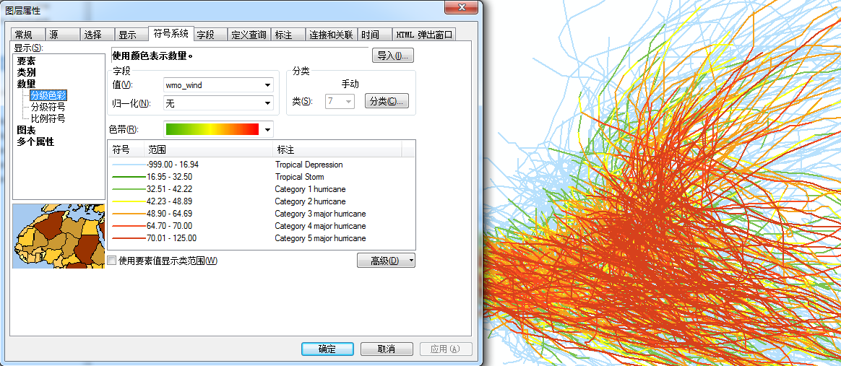Select 图表 in the display list

[26, 130]
